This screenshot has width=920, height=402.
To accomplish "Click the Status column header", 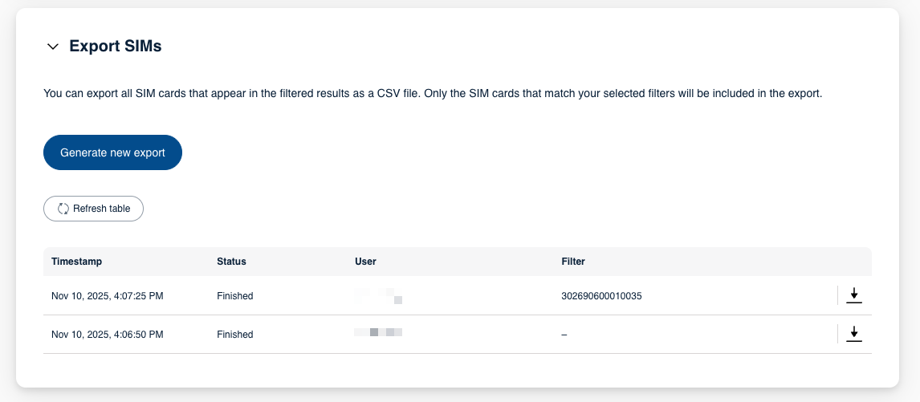I will [x=231, y=262].
